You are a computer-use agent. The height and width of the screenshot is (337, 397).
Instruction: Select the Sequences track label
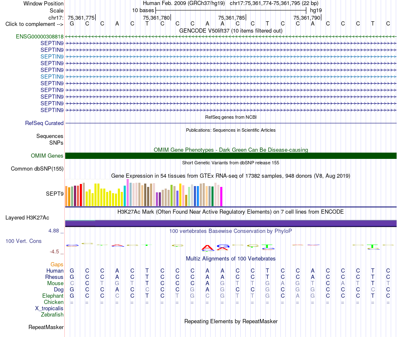click(x=50, y=136)
